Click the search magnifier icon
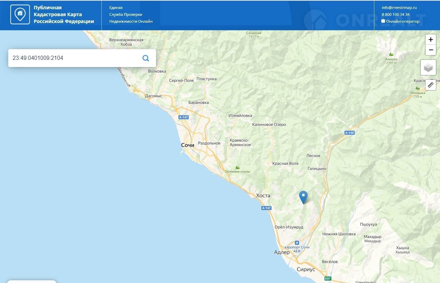This screenshot has height=283, width=440. click(146, 58)
